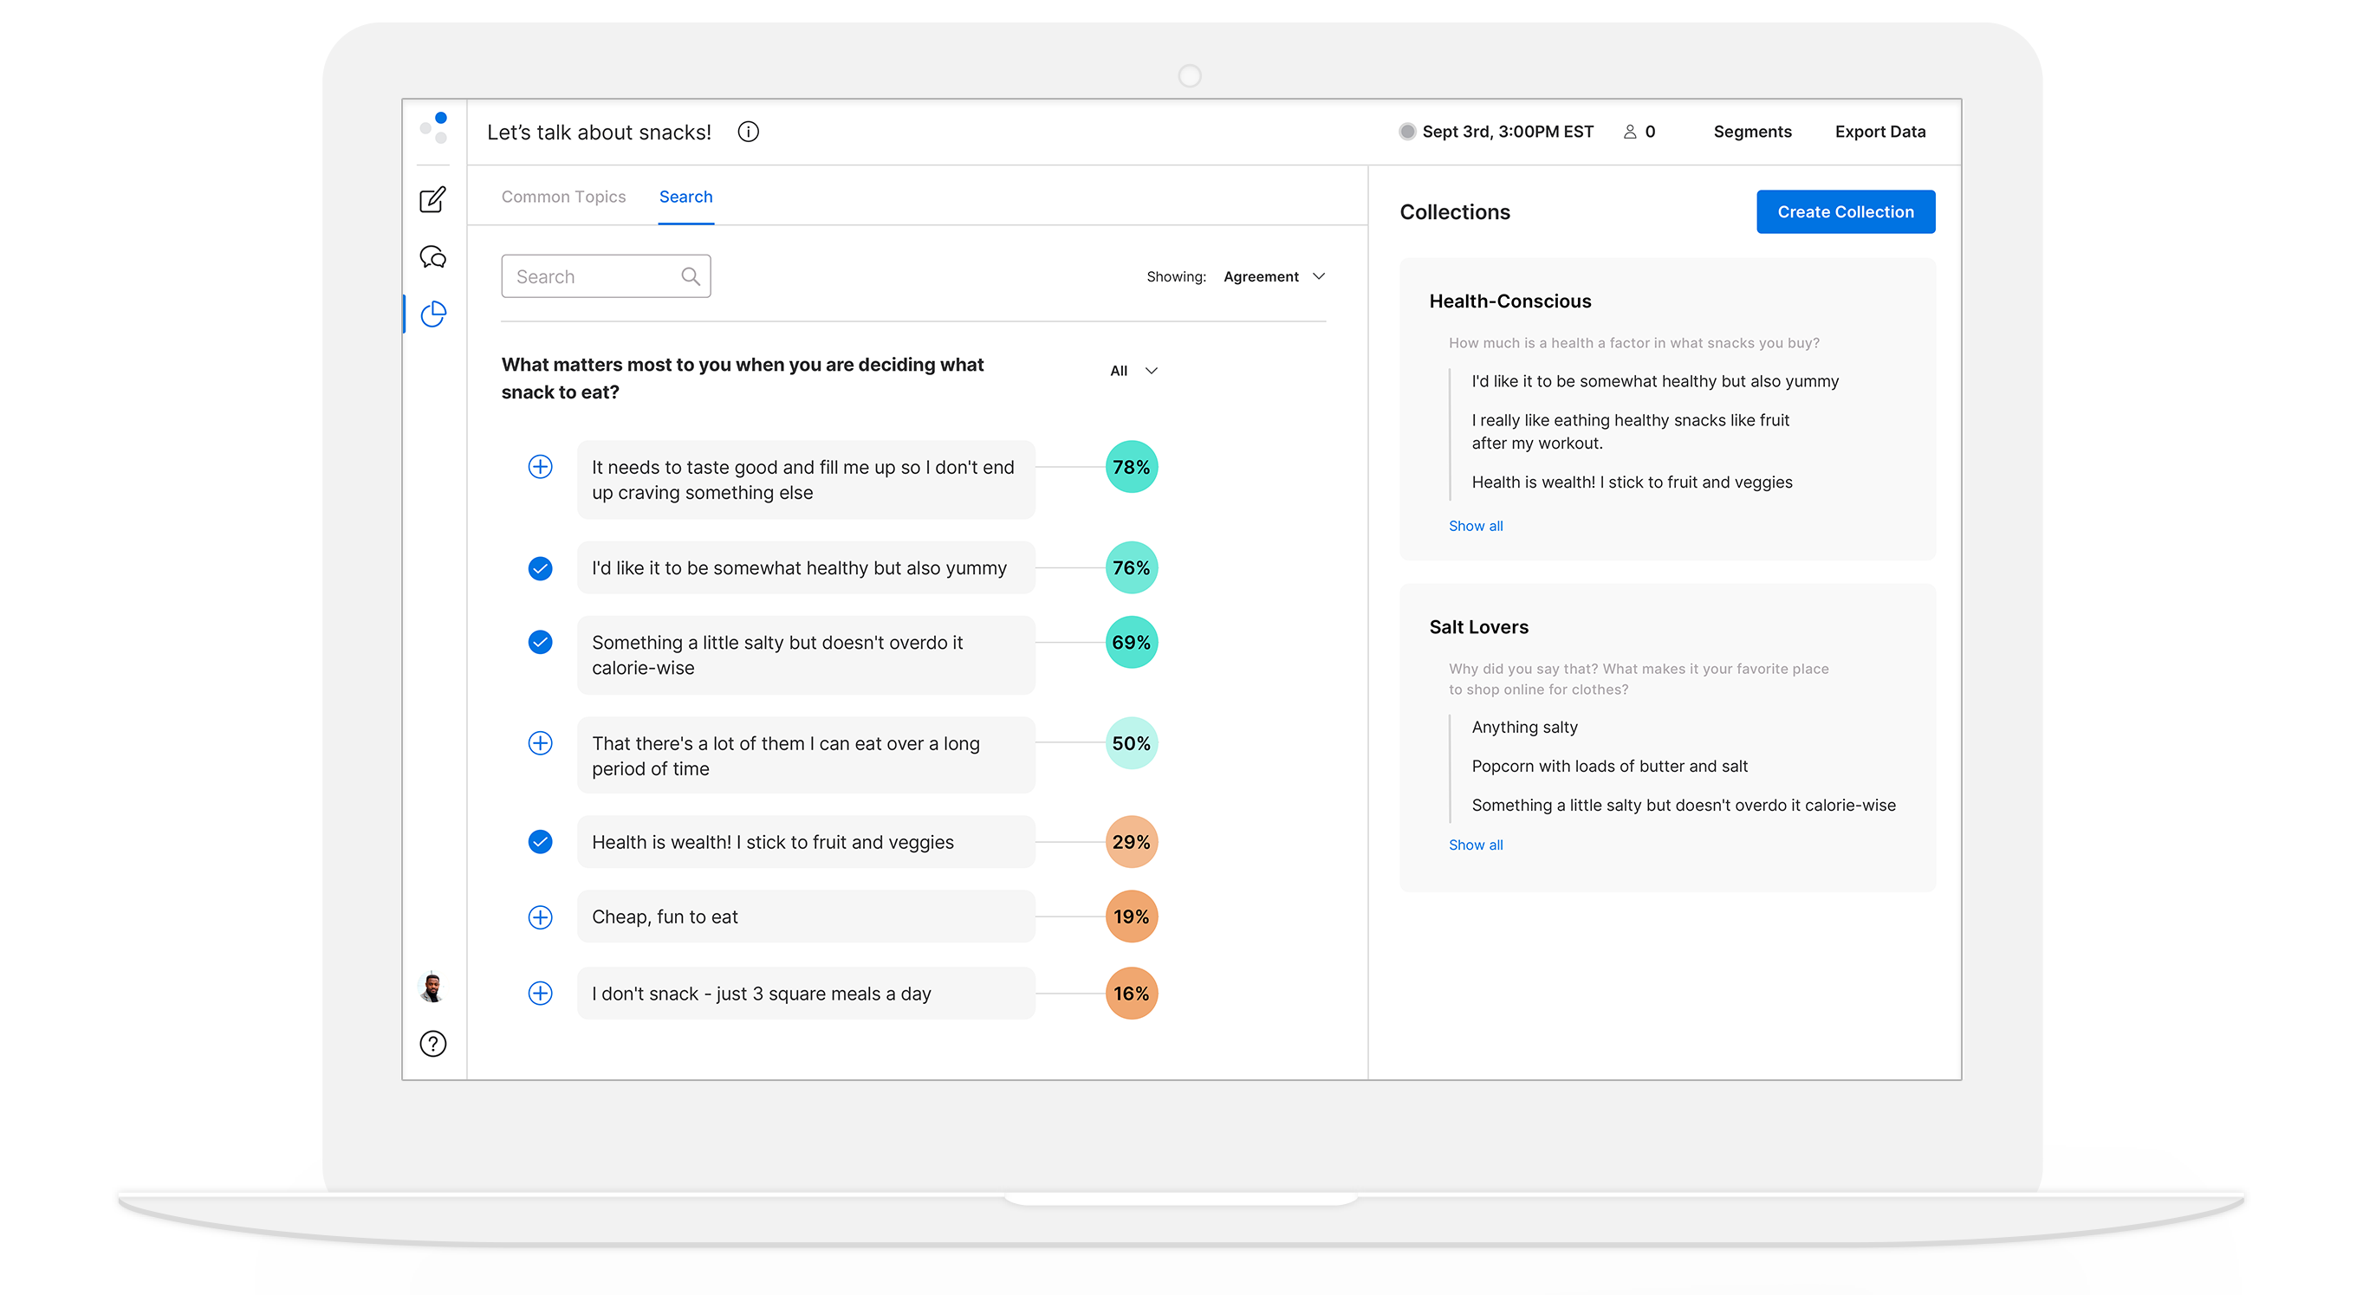Open the compose/edit panel in the sidebar
This screenshot has height=1295, width=2363.
(432, 198)
